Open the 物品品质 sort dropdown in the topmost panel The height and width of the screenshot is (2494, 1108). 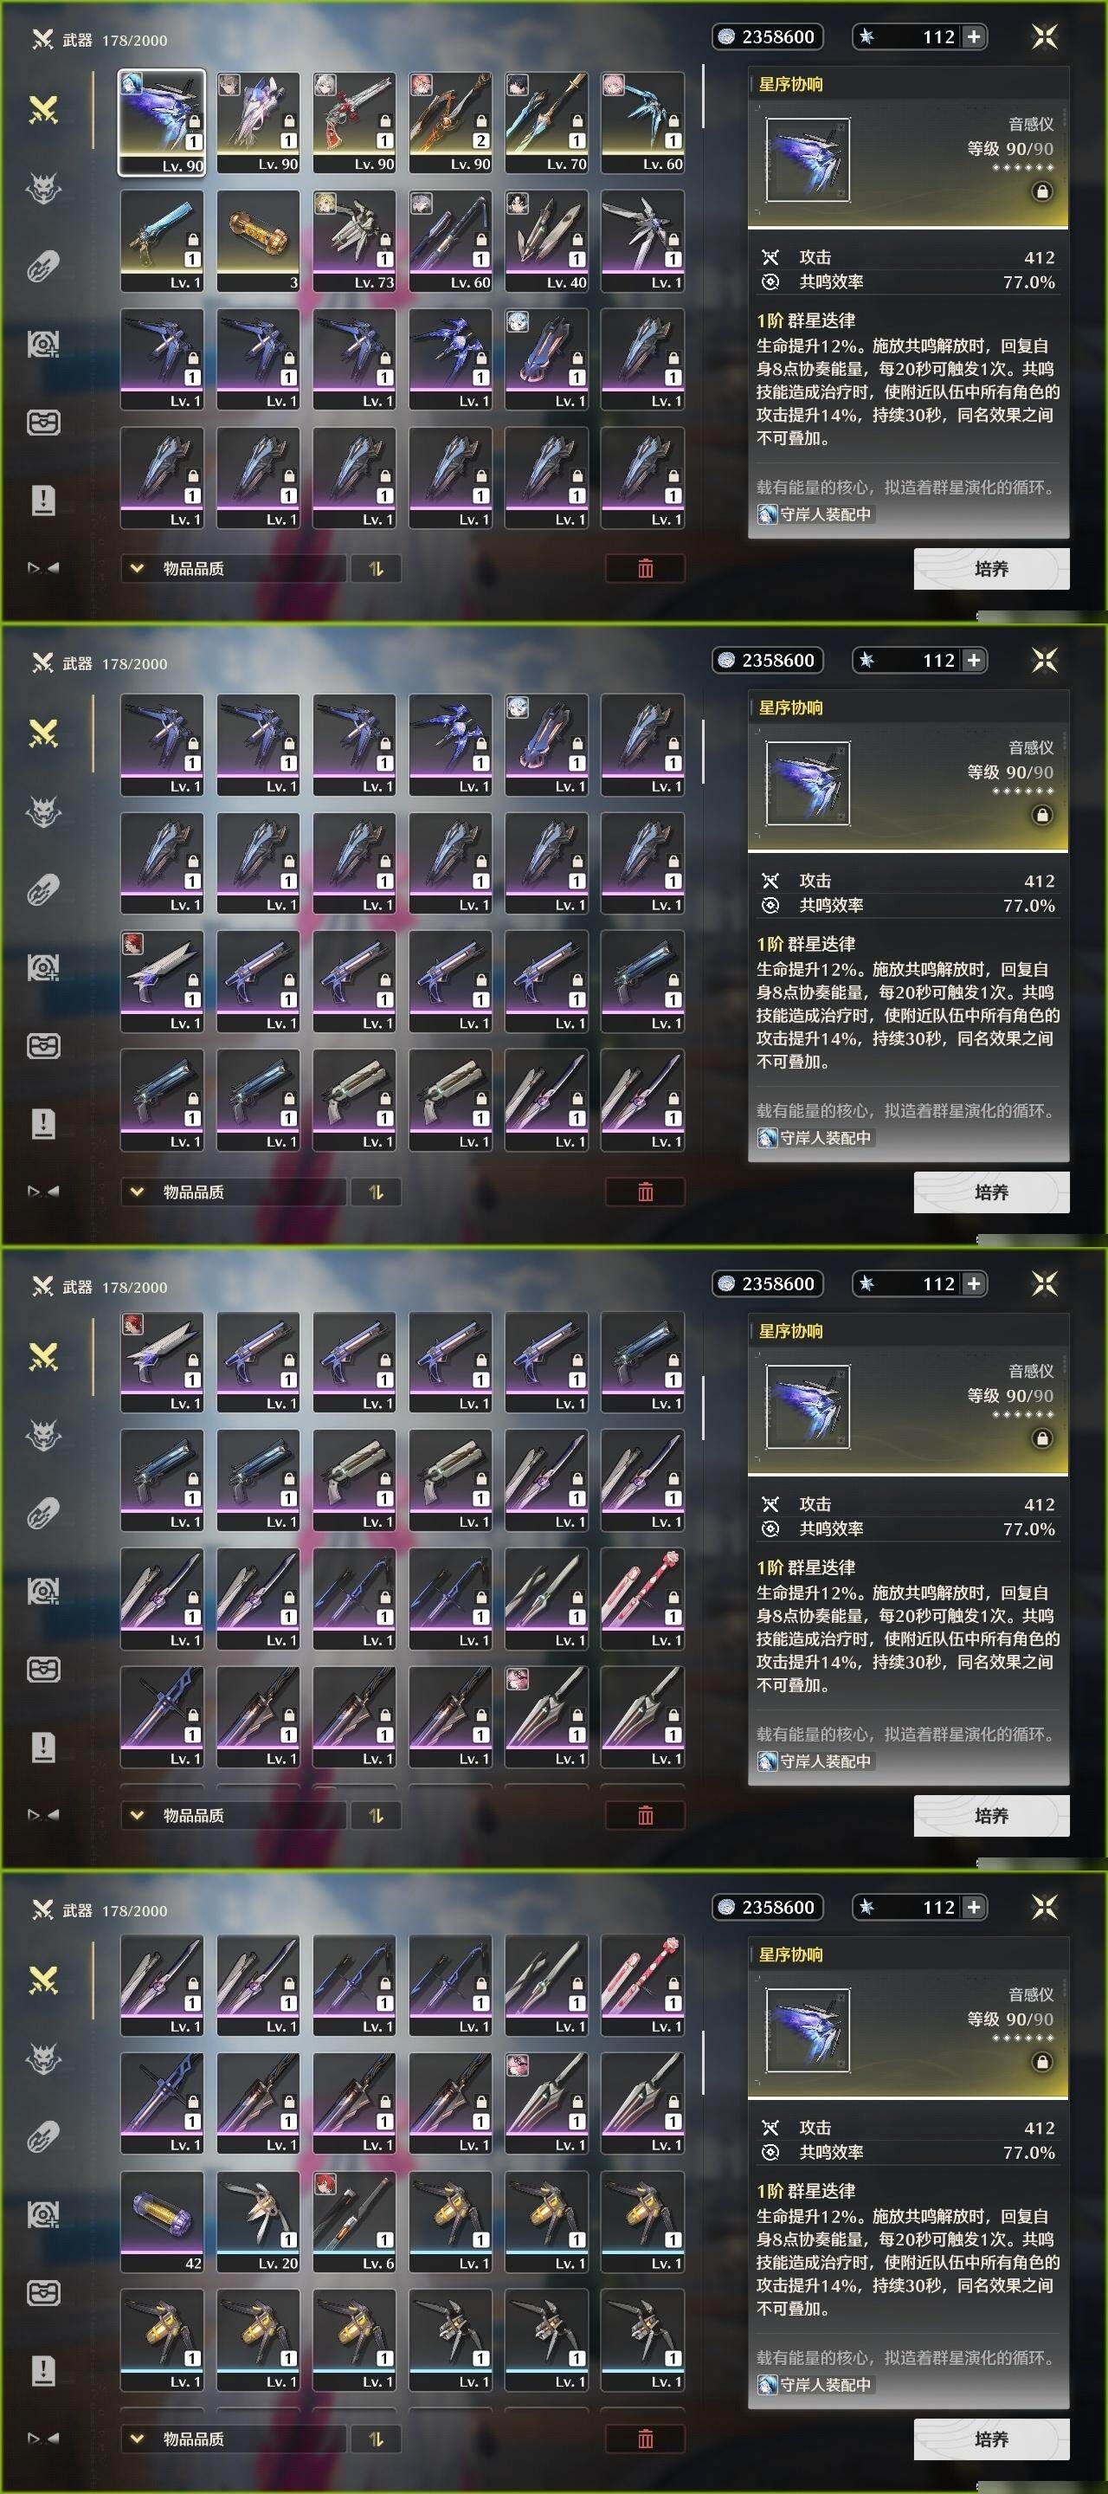(x=232, y=568)
